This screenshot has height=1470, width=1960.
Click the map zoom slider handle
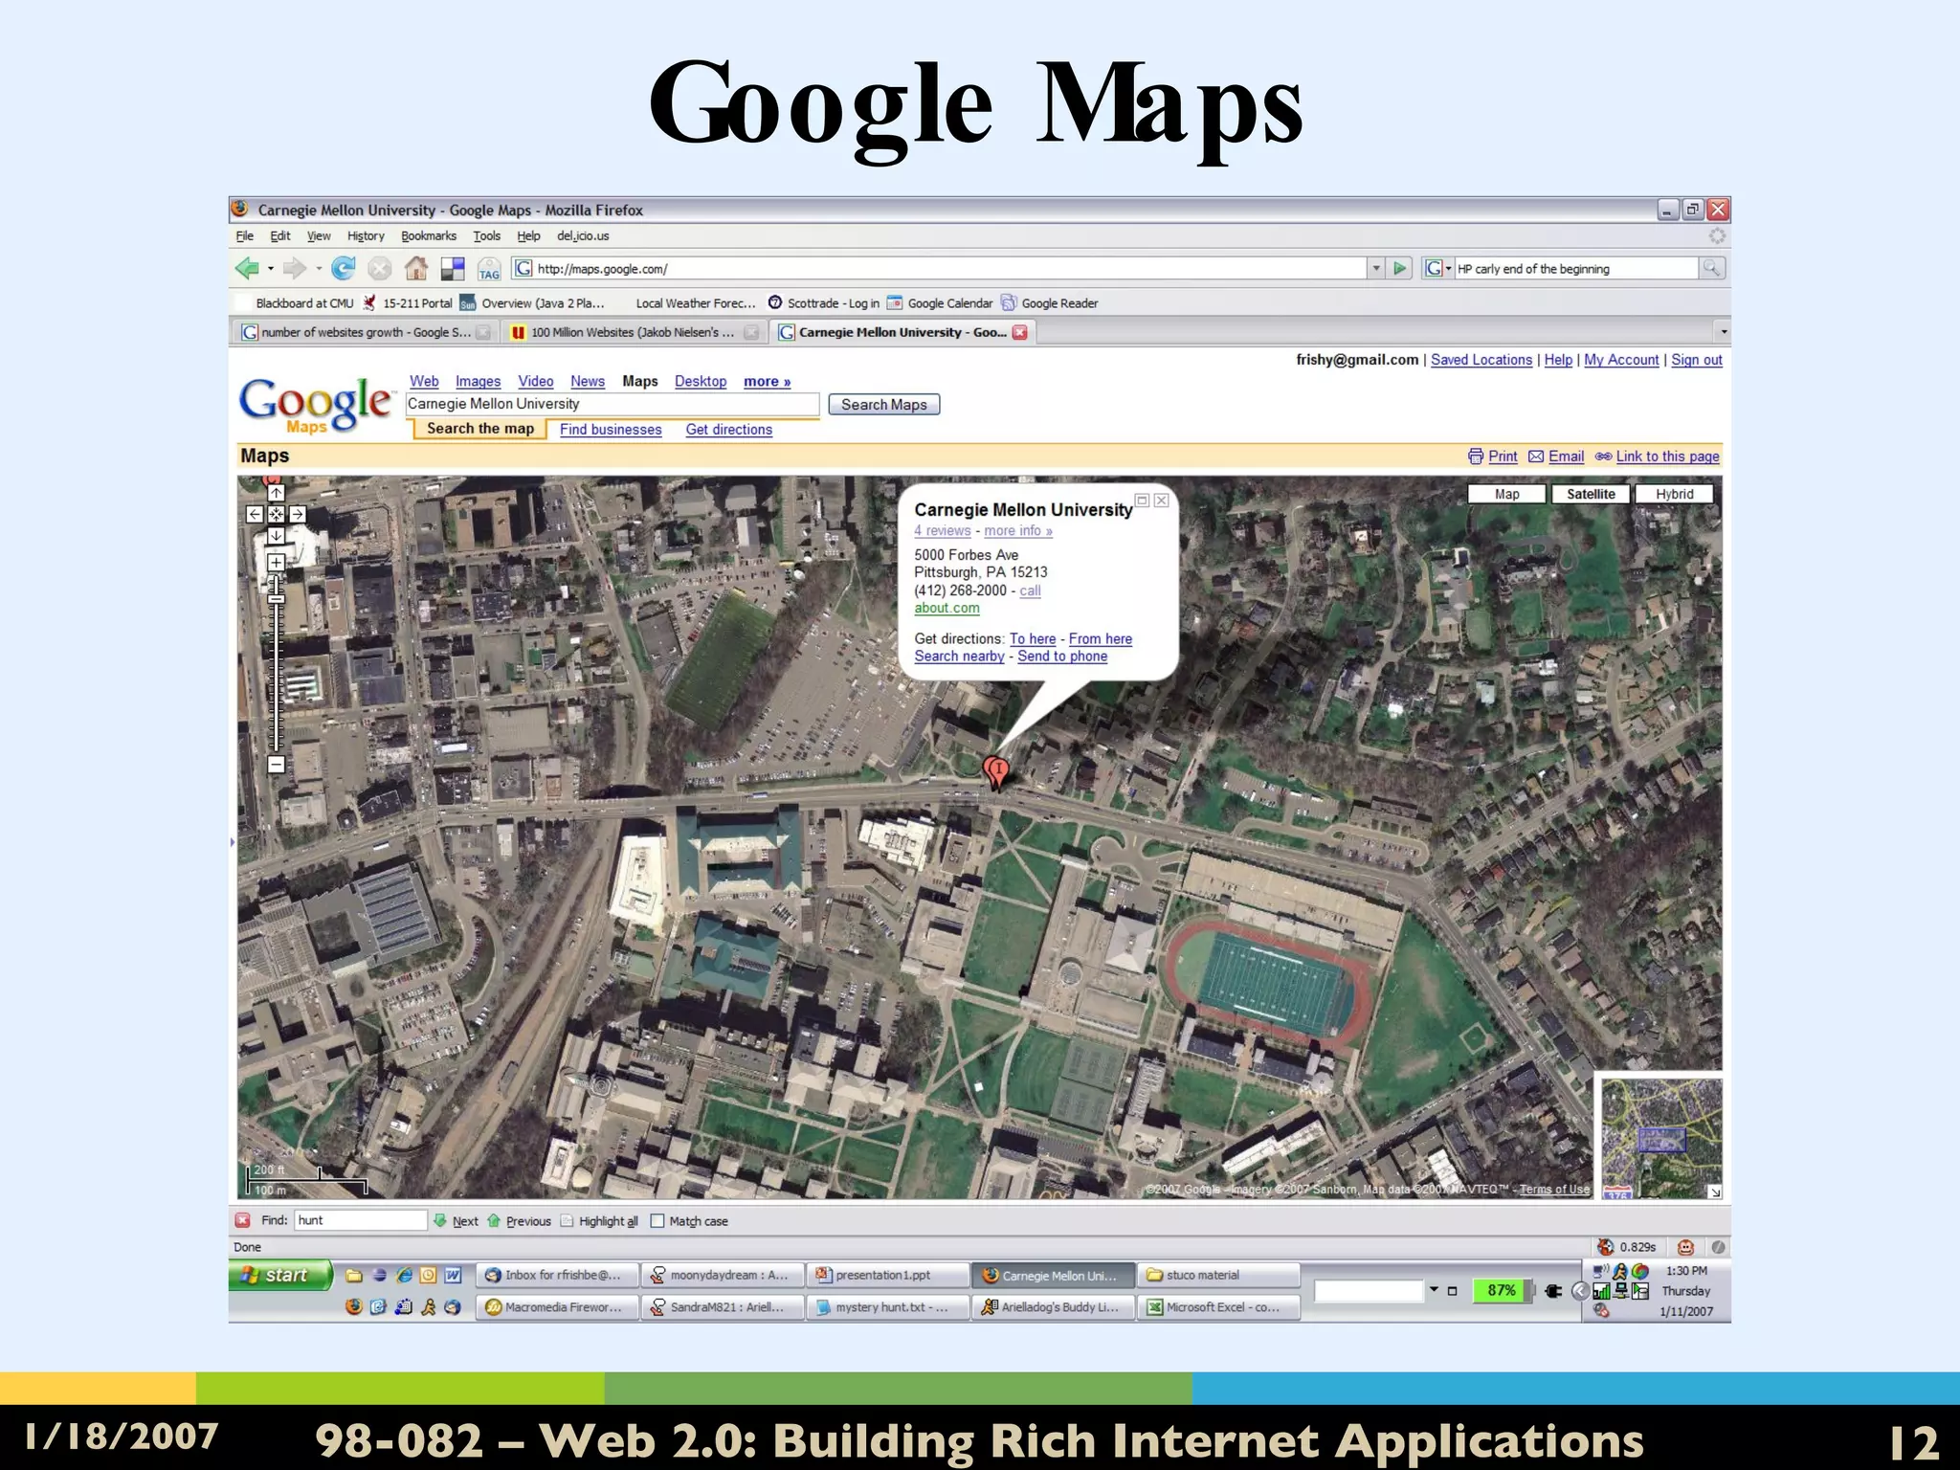tap(276, 598)
